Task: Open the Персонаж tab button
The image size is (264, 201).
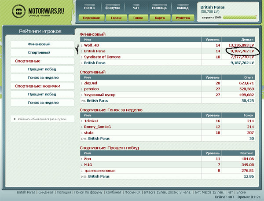Action: pyautogui.click(x=92, y=18)
